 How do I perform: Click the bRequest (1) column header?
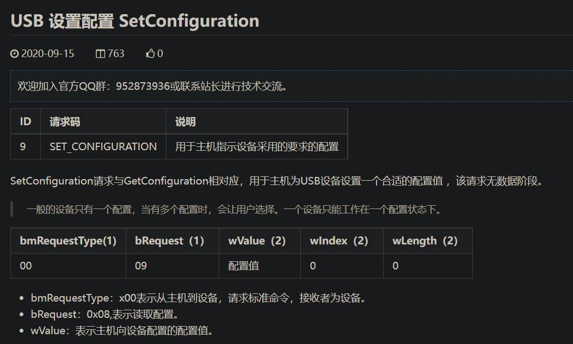[169, 241]
